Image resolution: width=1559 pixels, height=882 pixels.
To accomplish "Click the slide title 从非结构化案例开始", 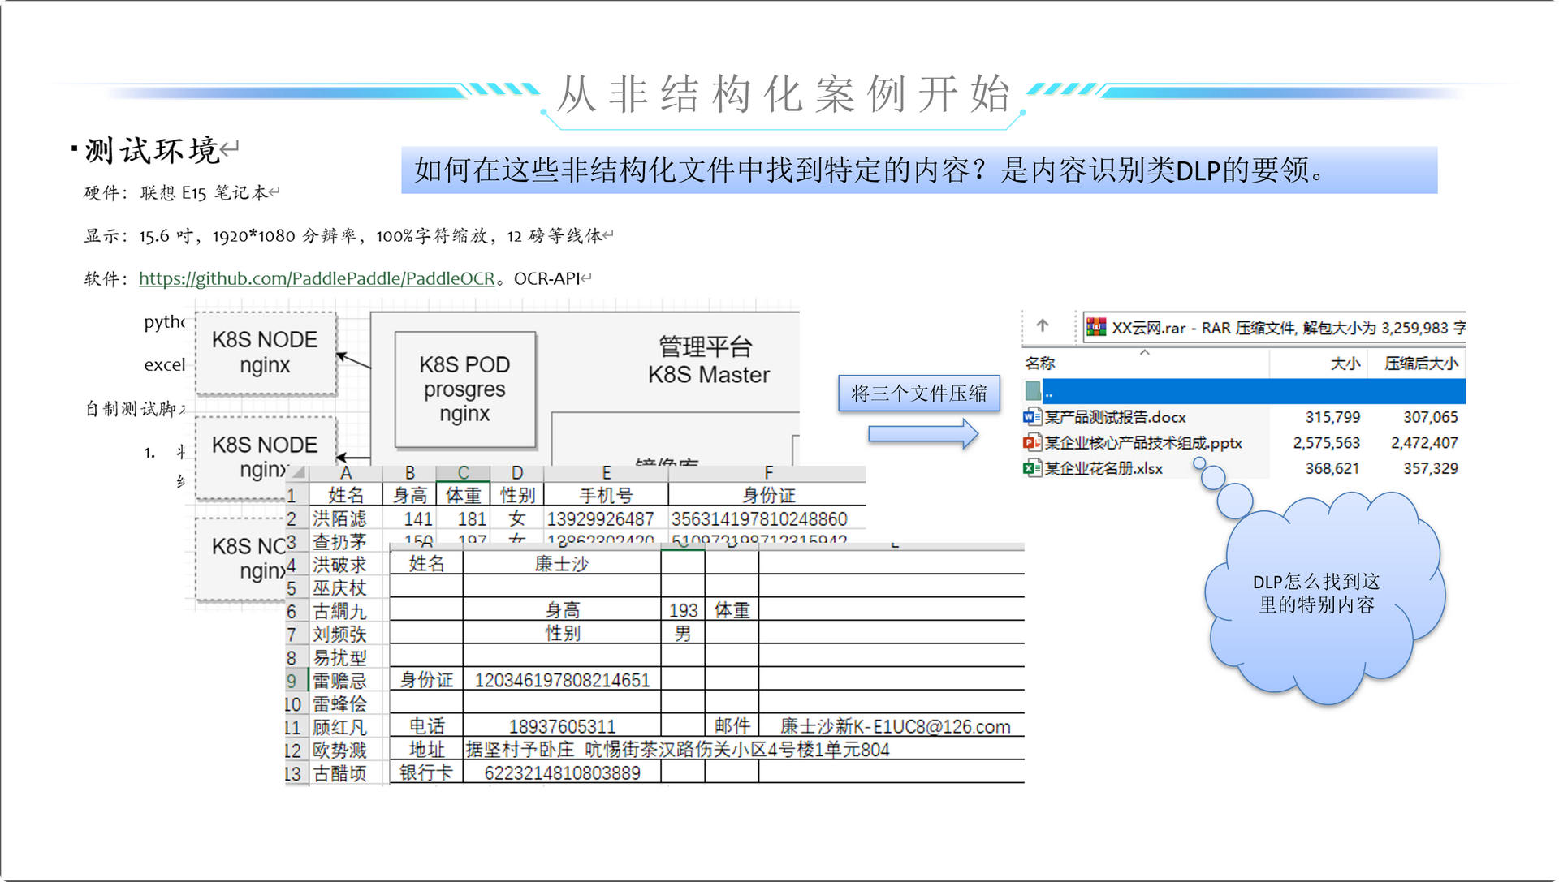I will click(784, 94).
